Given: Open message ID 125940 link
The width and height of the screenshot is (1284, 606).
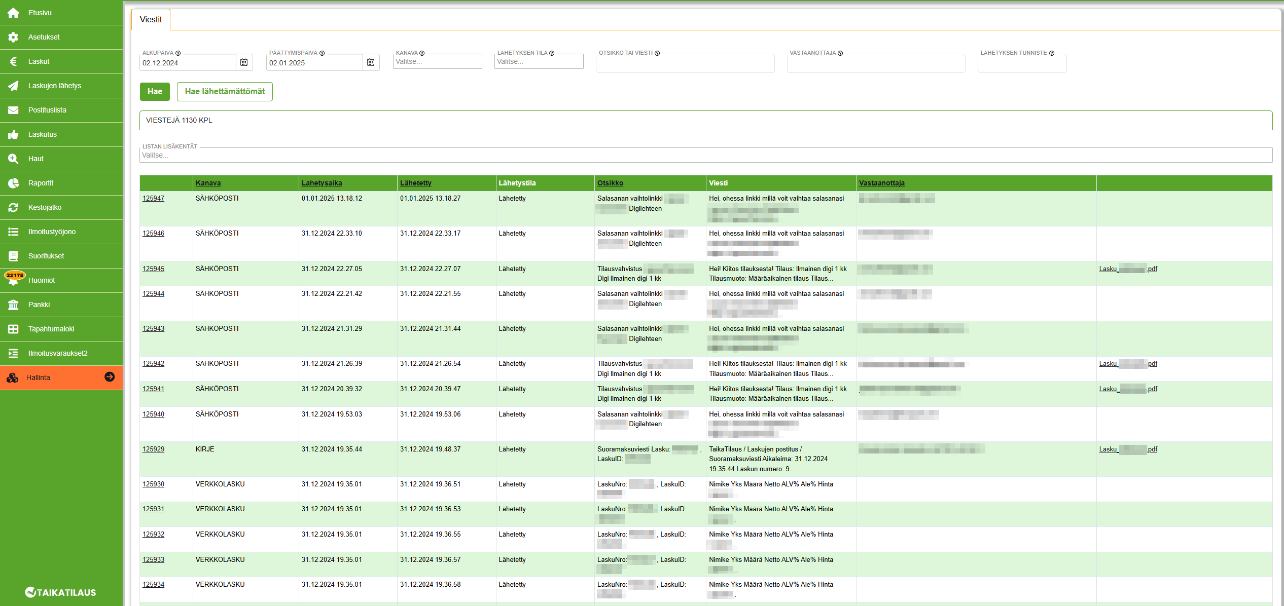Looking at the screenshot, I should click(x=153, y=414).
